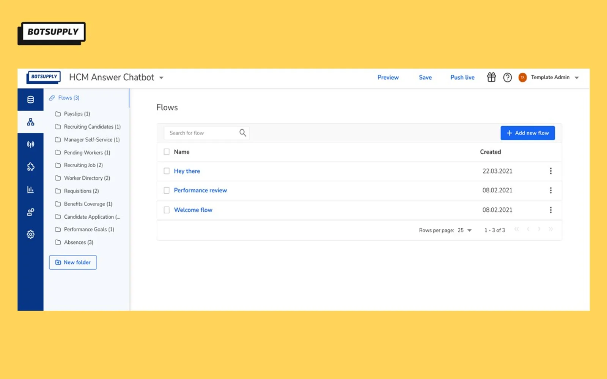Open the Performance review flow link

point(200,190)
